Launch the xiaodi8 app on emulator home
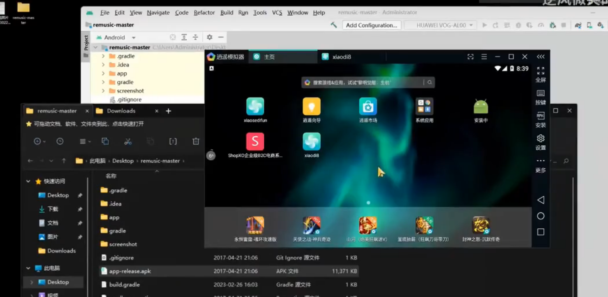 click(x=312, y=142)
